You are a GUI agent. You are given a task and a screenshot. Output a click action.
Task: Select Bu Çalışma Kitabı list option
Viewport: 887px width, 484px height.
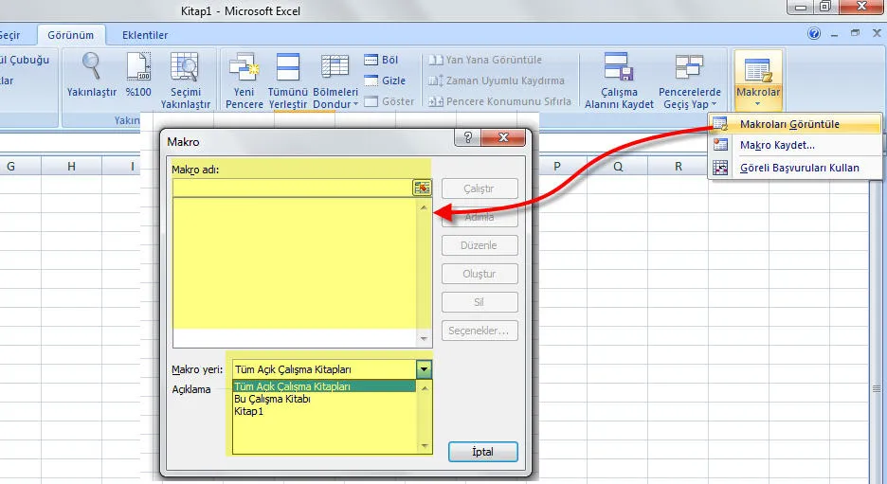272,399
